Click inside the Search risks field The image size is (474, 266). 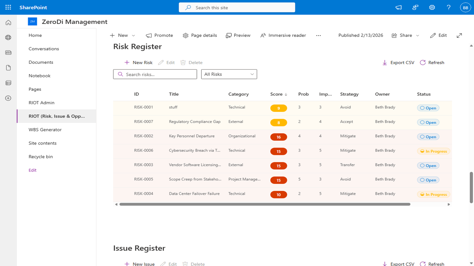click(x=155, y=74)
